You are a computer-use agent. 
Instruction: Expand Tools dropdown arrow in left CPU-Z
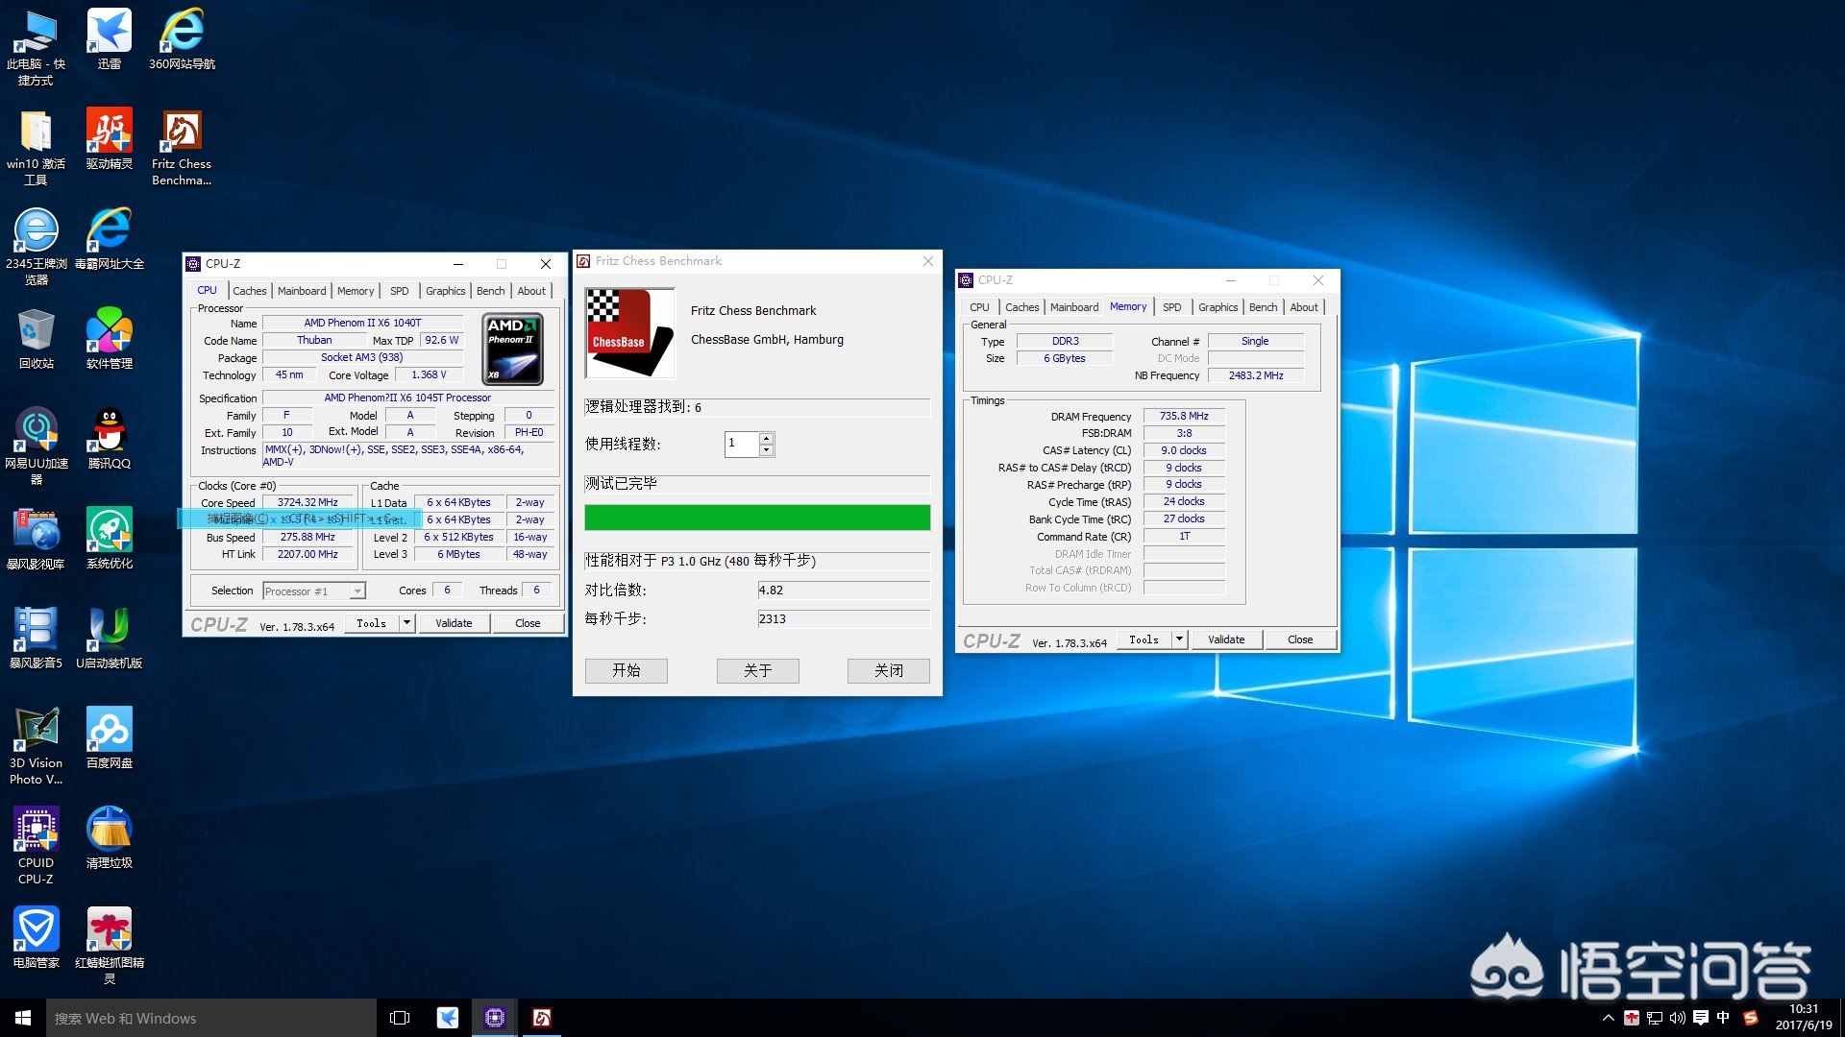pyautogui.click(x=406, y=623)
